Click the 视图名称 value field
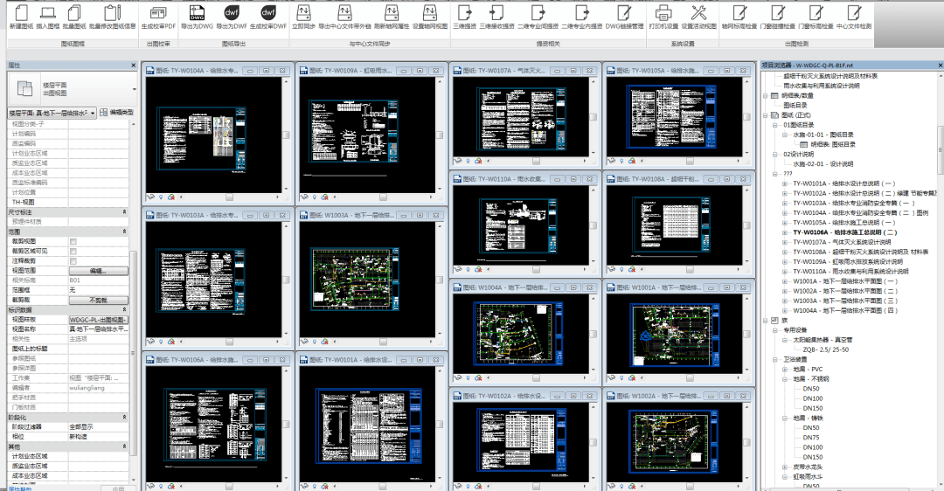The image size is (944, 491). point(98,329)
